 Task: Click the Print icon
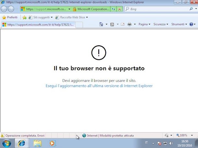click(x=130, y=24)
